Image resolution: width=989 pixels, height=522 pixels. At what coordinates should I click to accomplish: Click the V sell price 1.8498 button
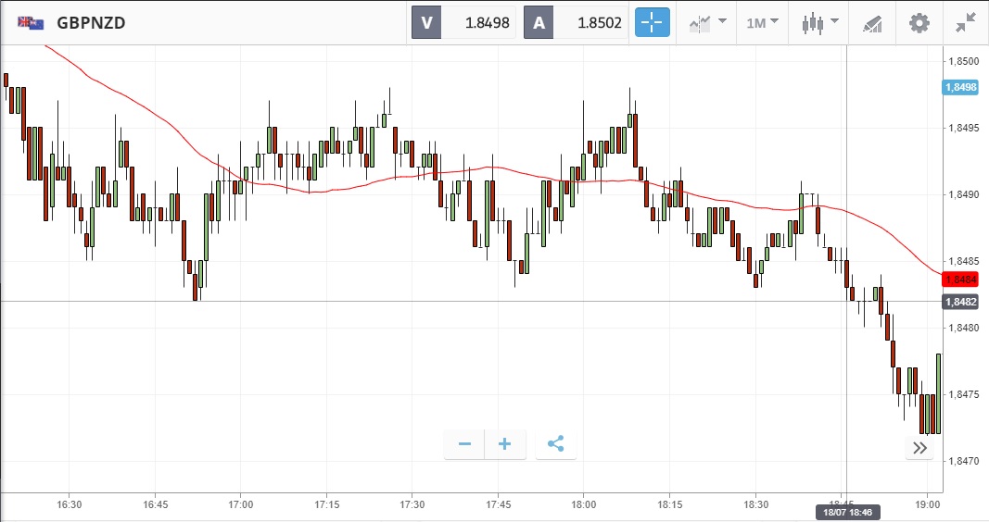pyautogui.click(x=463, y=22)
